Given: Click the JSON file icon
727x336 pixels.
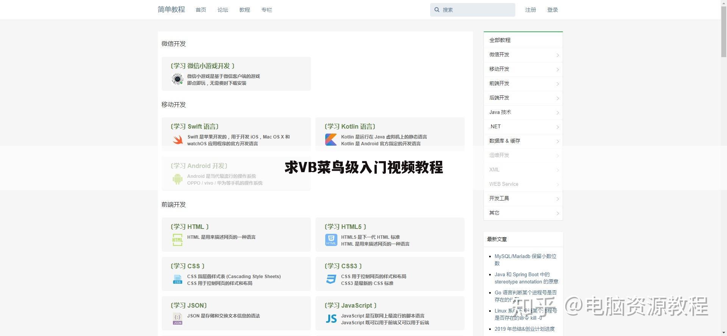Looking at the screenshot, I should [177, 319].
